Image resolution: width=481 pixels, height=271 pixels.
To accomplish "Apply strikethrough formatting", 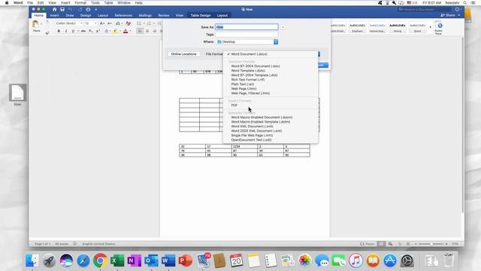I will pyautogui.click(x=83, y=31).
